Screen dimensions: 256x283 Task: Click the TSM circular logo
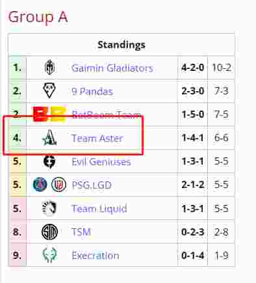49,232
